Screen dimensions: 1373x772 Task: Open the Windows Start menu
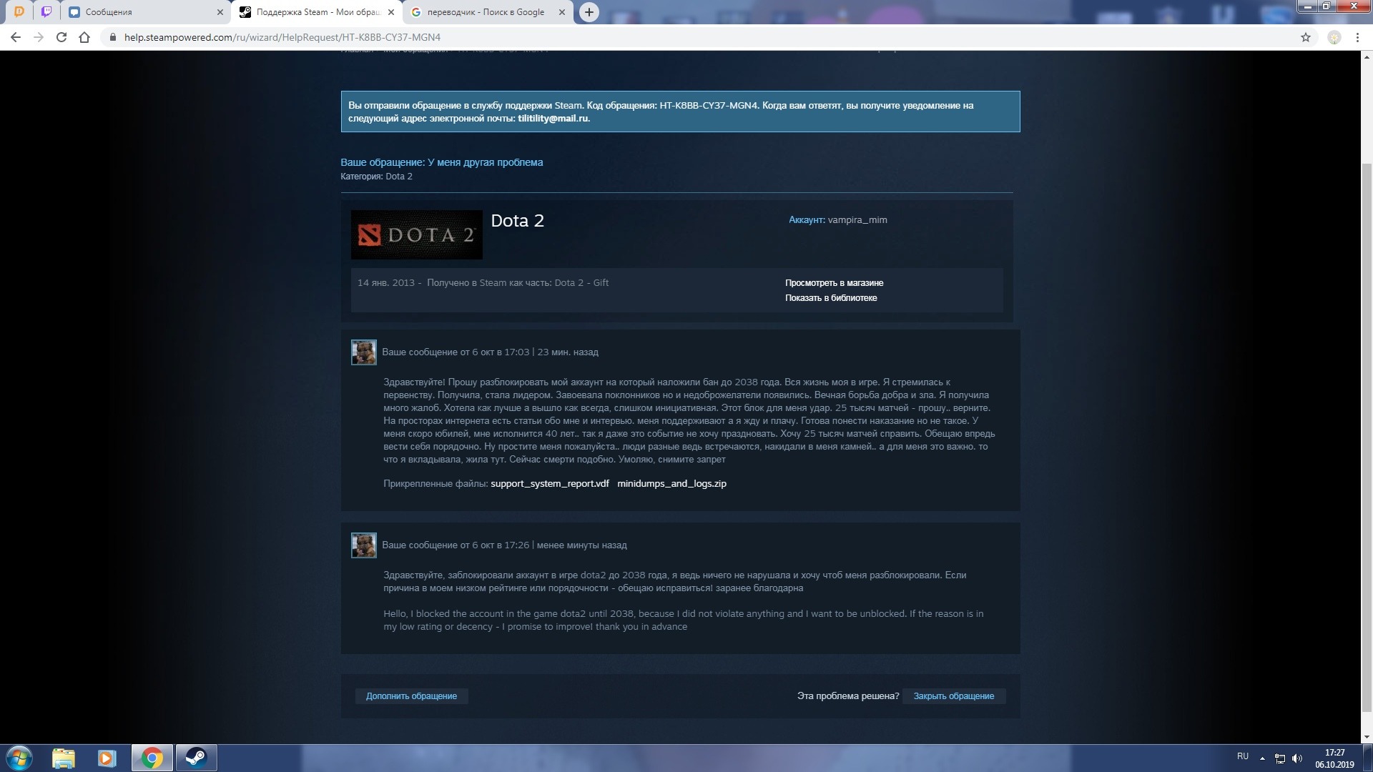click(19, 758)
